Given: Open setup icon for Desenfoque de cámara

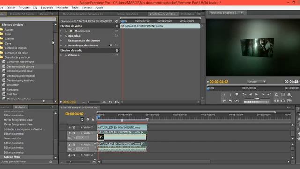Looking at the screenshot, I should [x=111, y=46].
